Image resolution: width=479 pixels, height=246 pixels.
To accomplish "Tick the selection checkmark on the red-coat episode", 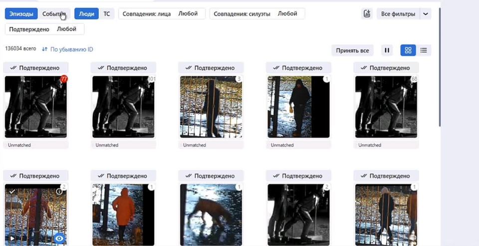I will point(12,192).
